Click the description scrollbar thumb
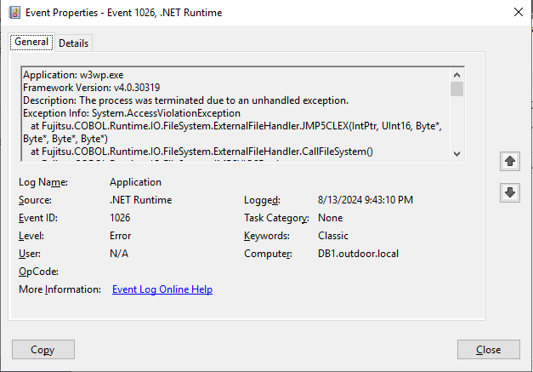The image size is (533, 372). click(456, 89)
